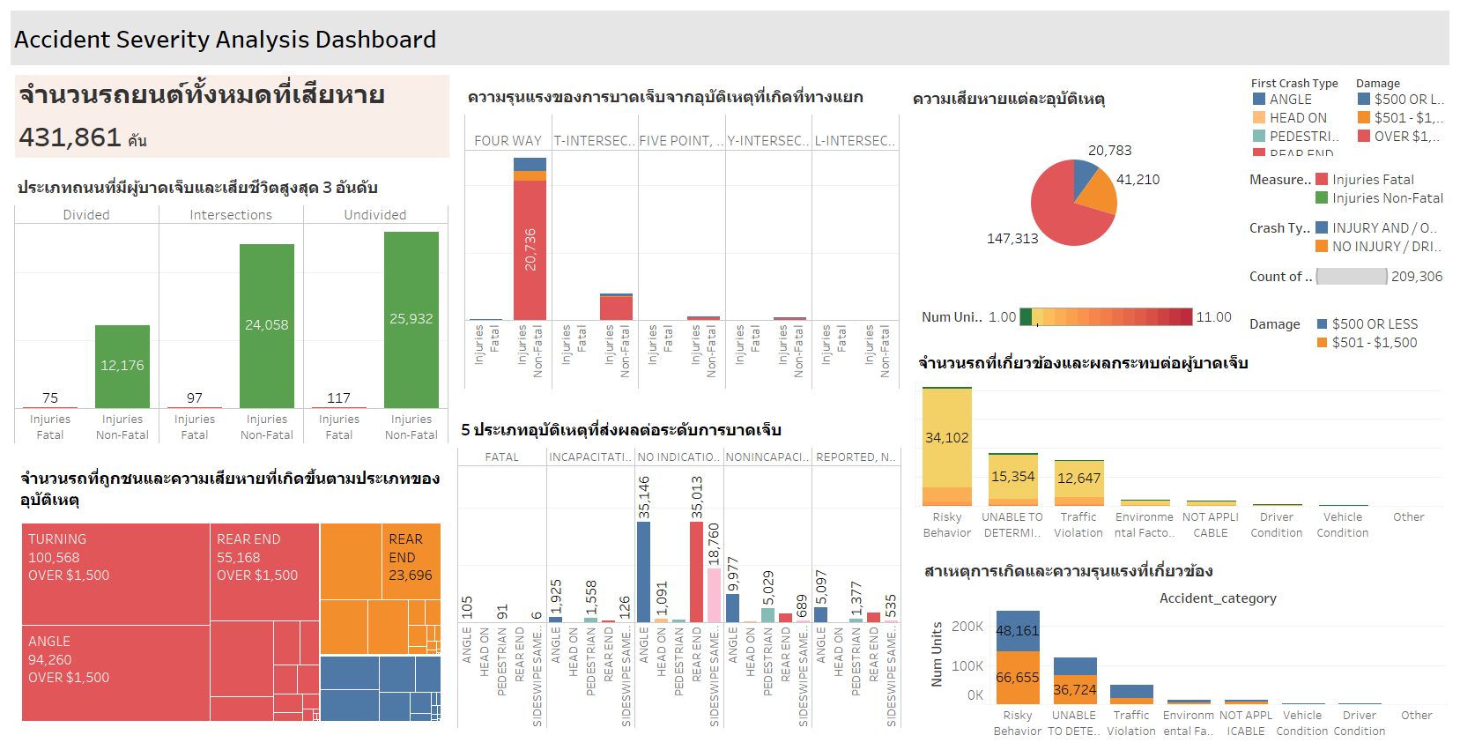This screenshot has width=1460, height=750.
Task: Select the TURNING 100,568 treemap tile
Action: 115,574
